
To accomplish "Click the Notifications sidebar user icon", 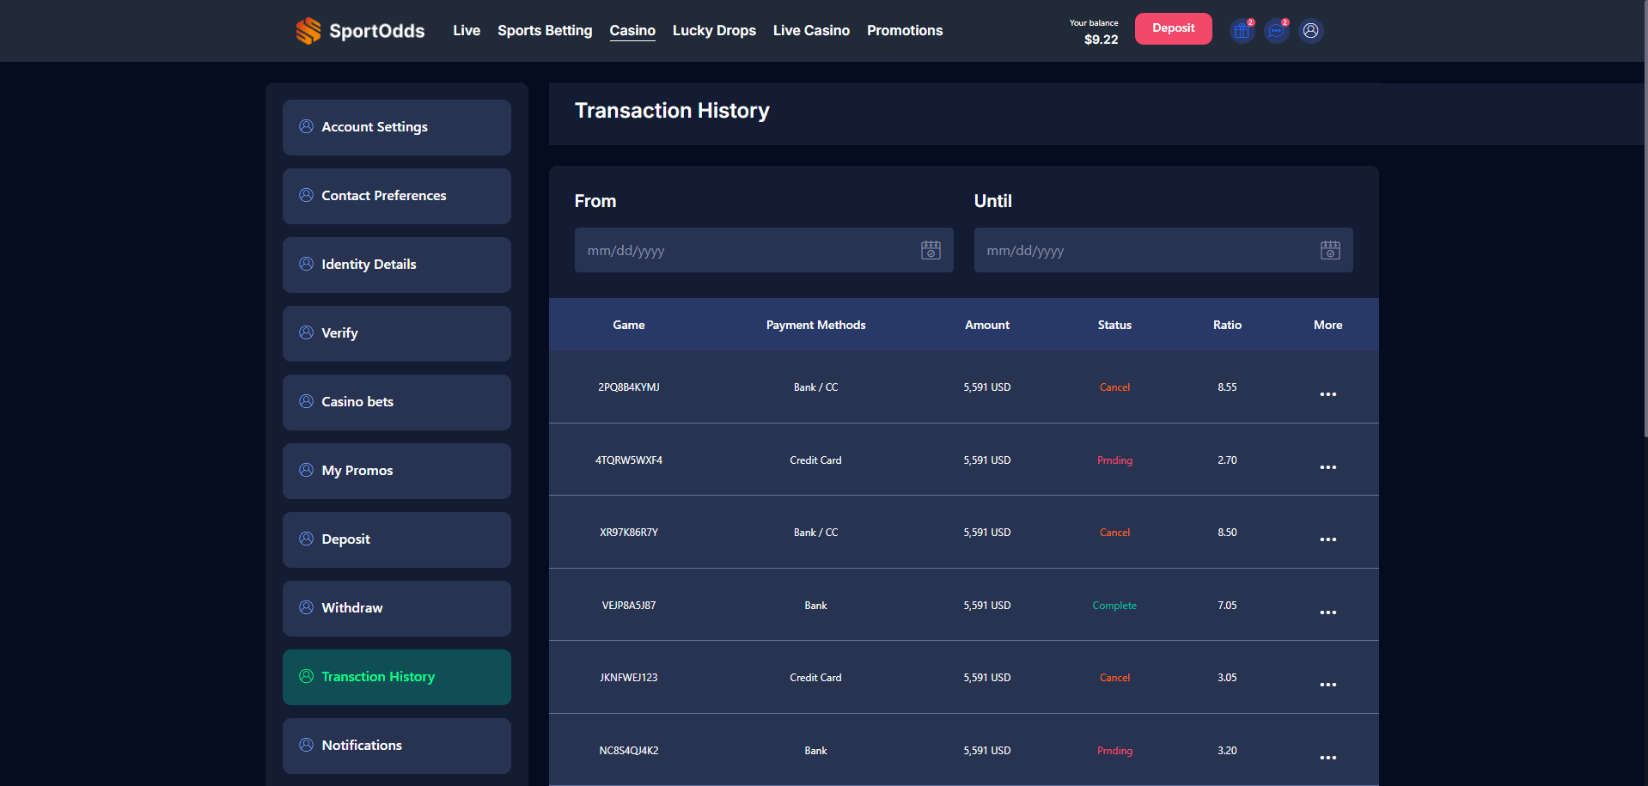I will click(x=306, y=745).
